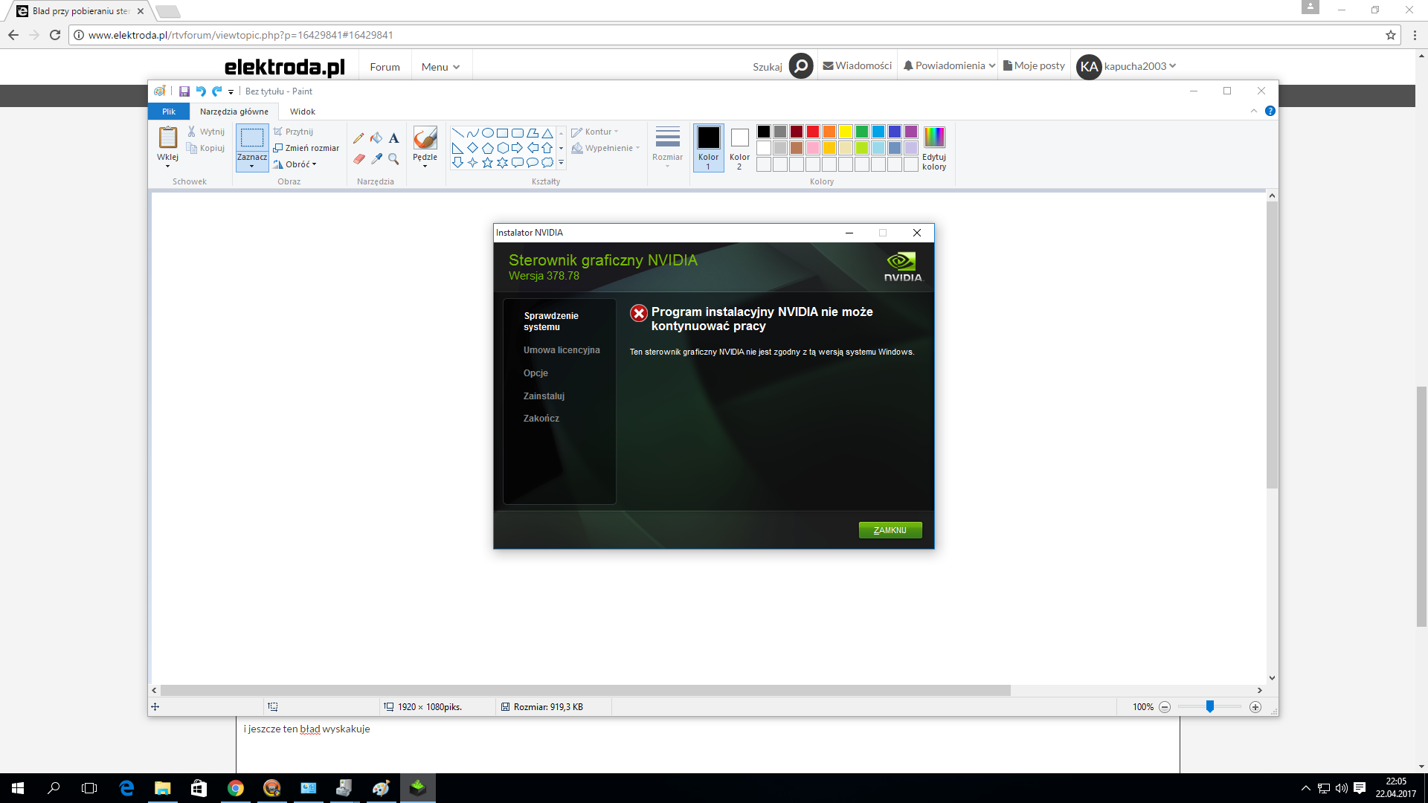Open Paint help with the question mark
The width and height of the screenshot is (1428, 803).
point(1270,112)
